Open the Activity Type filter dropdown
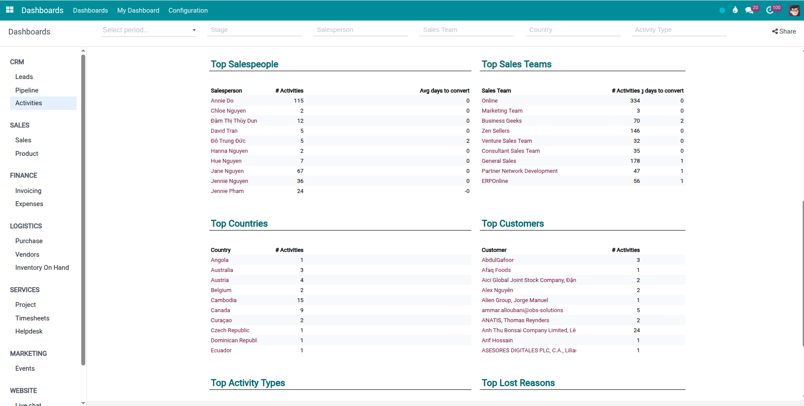Image resolution: width=804 pixels, height=406 pixels. click(679, 30)
